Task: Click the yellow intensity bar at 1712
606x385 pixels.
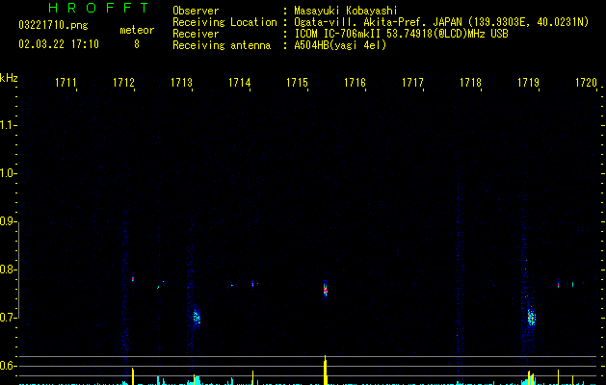Action: [x=133, y=376]
